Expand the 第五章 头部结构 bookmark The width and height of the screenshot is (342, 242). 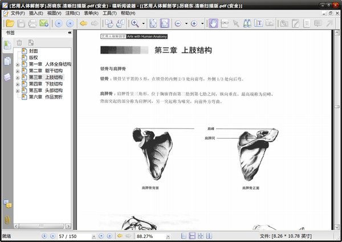(x=18, y=91)
